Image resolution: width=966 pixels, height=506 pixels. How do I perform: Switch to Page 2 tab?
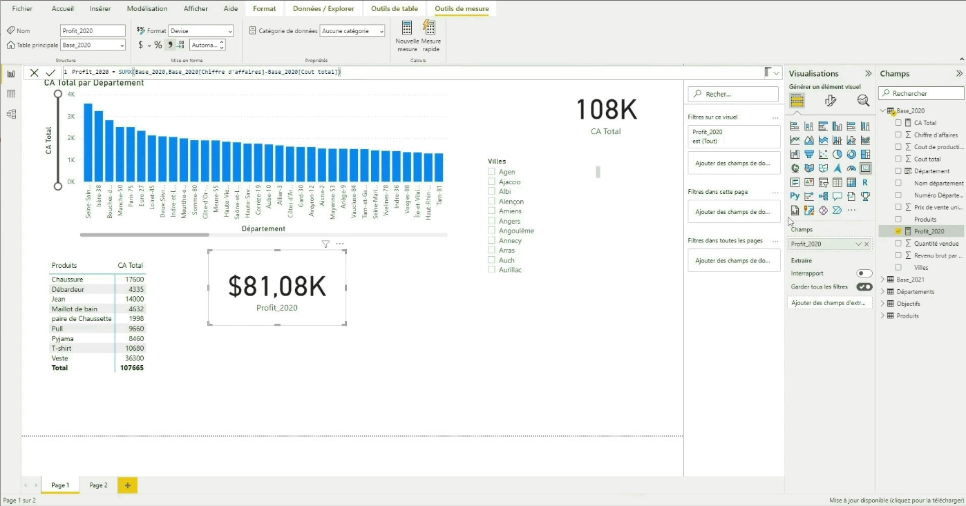tap(98, 485)
